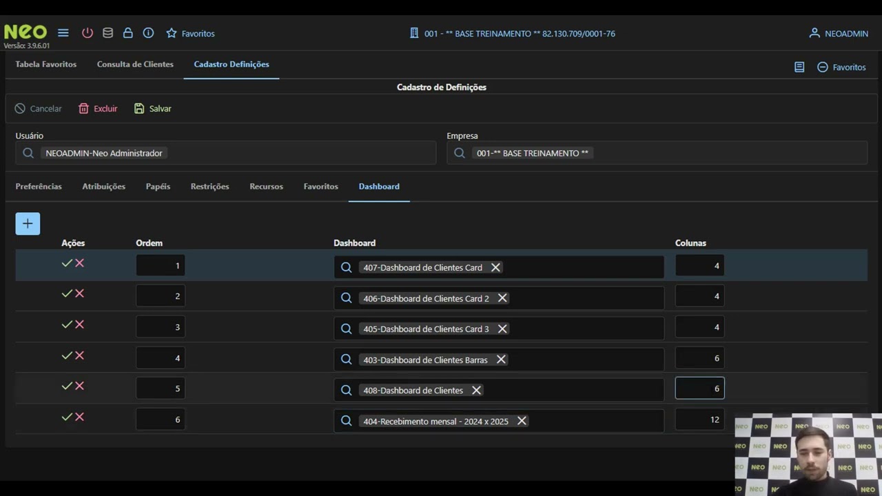The image size is (882, 496).
Task: Delete row 4 with red X
Action: [x=80, y=355]
